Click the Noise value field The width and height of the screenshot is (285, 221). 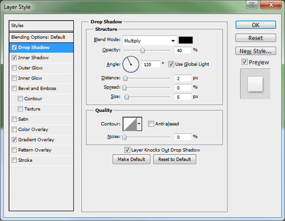pos(183,137)
